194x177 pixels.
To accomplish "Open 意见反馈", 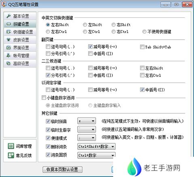I will [24, 156].
